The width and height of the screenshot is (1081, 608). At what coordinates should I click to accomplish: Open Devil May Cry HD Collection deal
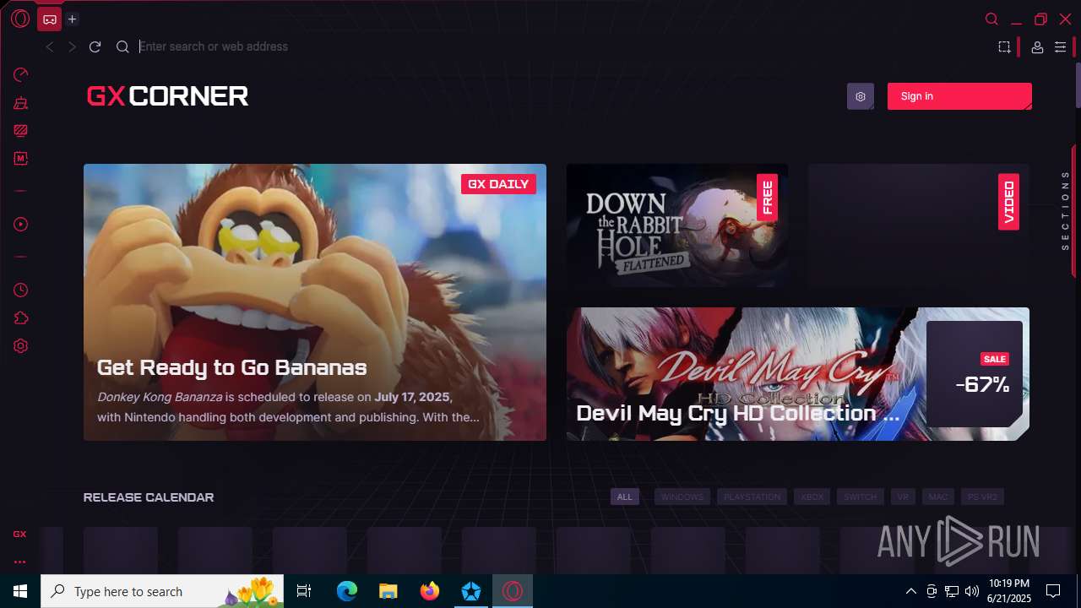click(798, 374)
